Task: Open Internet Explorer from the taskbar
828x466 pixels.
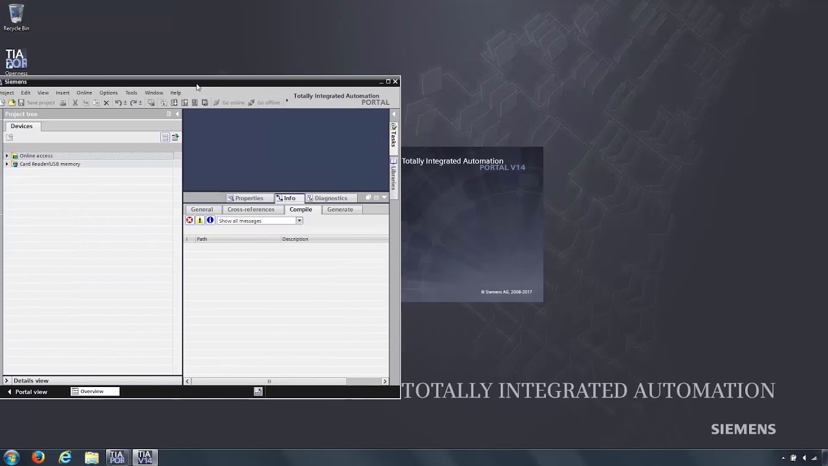Action: (x=65, y=458)
